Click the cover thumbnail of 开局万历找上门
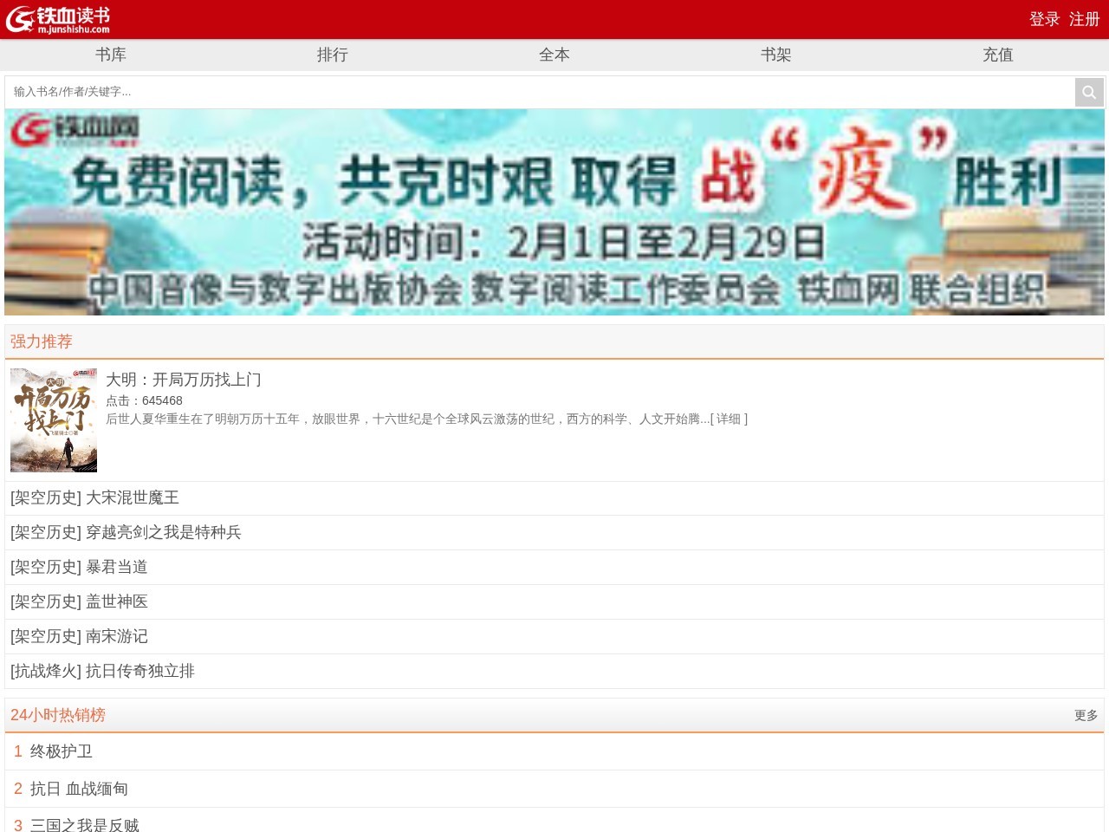 point(54,419)
